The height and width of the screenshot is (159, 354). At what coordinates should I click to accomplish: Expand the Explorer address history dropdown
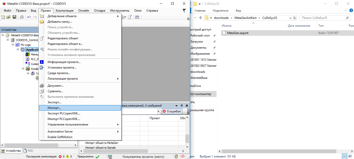[x=290, y=18]
